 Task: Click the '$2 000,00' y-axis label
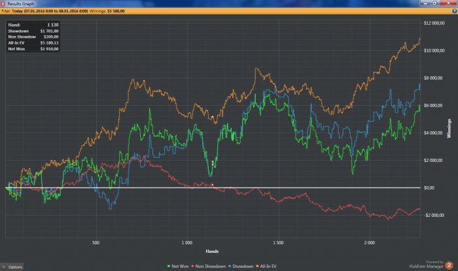pyautogui.click(x=433, y=160)
